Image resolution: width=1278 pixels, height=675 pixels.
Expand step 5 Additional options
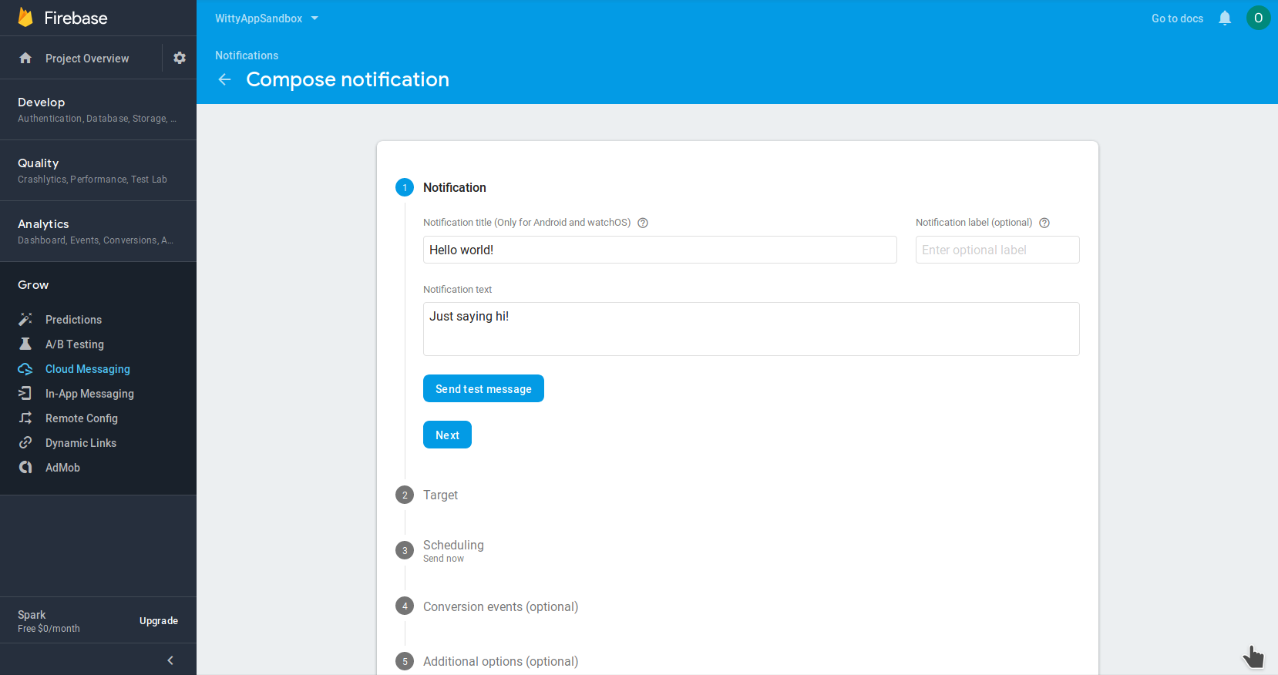point(500,661)
